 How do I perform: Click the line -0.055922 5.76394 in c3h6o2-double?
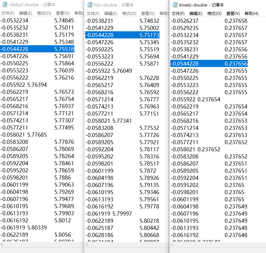pos(24,85)
